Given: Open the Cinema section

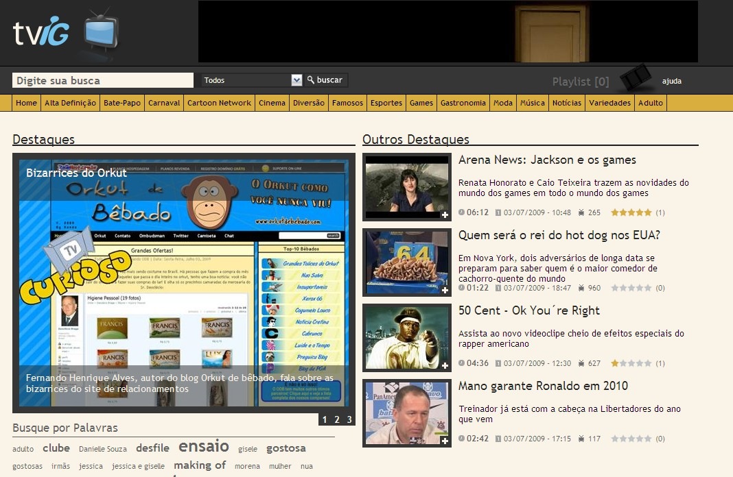Looking at the screenshot, I should pyautogui.click(x=272, y=103).
